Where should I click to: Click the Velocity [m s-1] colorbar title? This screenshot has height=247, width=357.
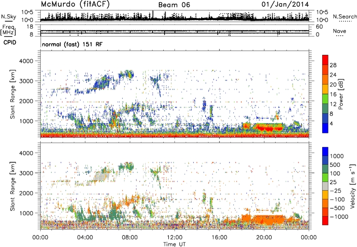click(353, 186)
